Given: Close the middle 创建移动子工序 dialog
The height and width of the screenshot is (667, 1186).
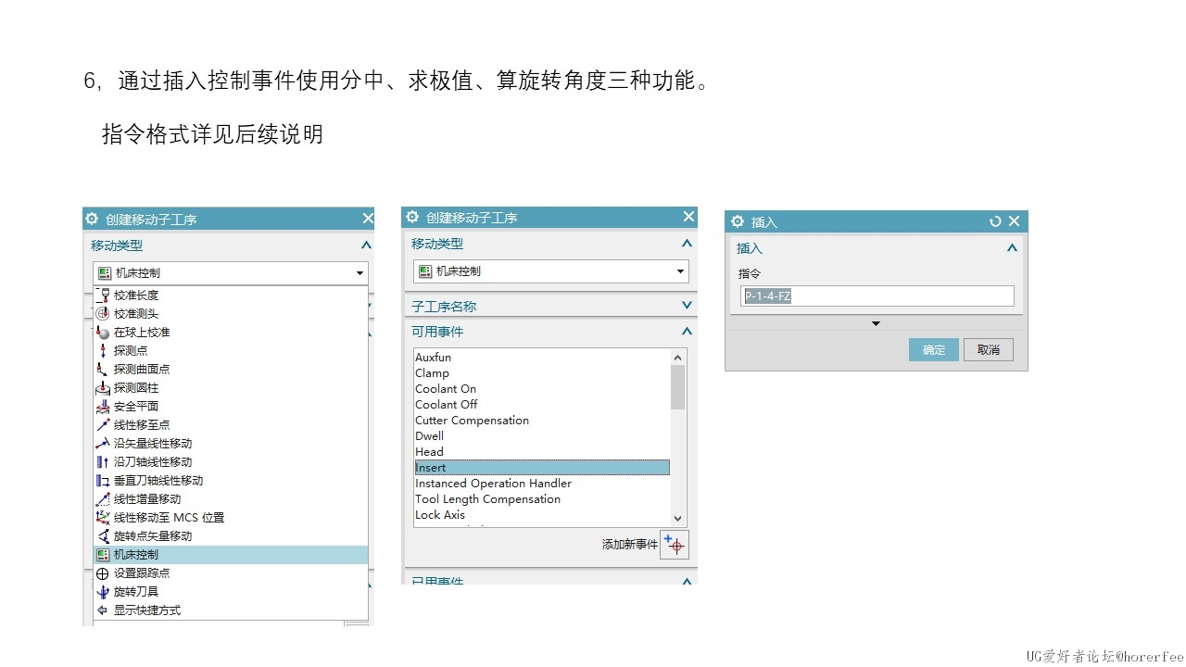Looking at the screenshot, I should (688, 216).
